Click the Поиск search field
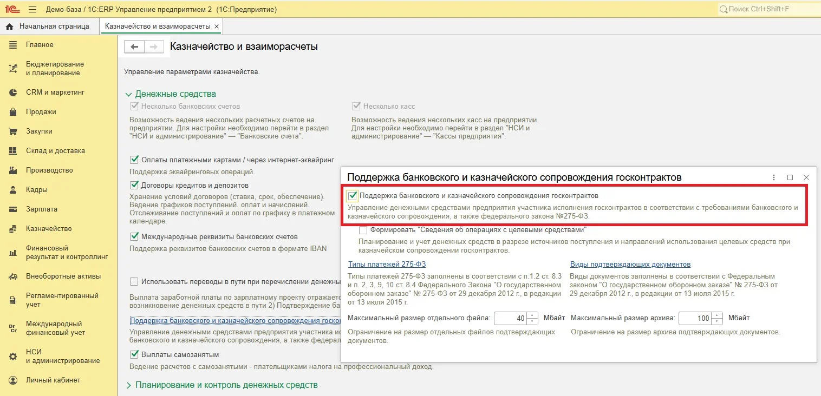 click(x=768, y=9)
